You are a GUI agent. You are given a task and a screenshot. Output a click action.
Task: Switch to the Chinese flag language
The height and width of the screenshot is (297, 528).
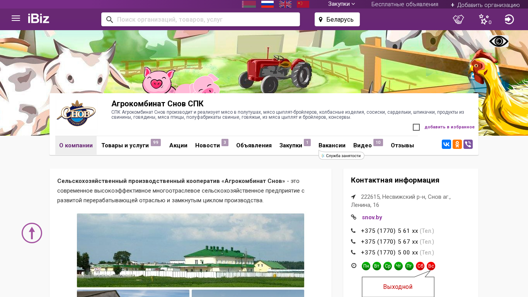[303, 4]
